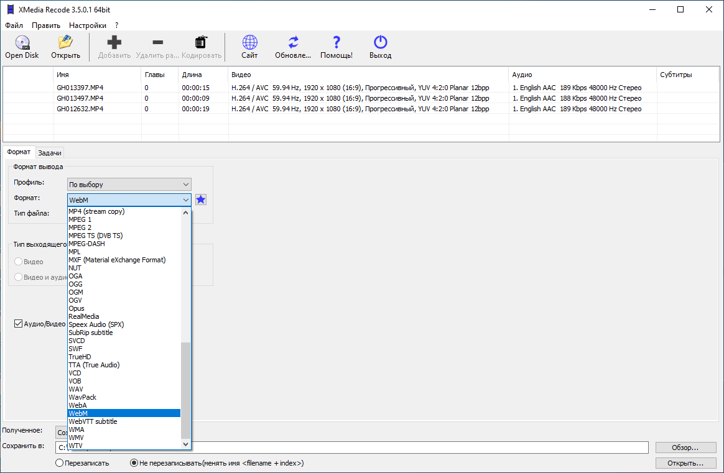Click the Удалить minus icon
The width and height of the screenshot is (724, 473).
point(157,42)
